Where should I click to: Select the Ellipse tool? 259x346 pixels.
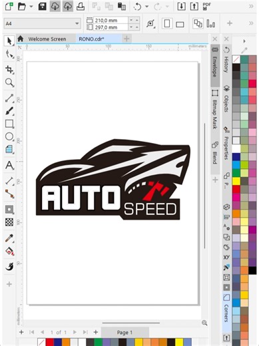click(x=9, y=136)
